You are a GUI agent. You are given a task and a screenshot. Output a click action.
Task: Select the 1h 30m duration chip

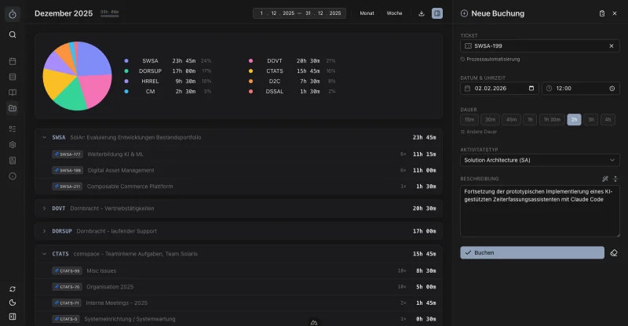tap(552, 120)
